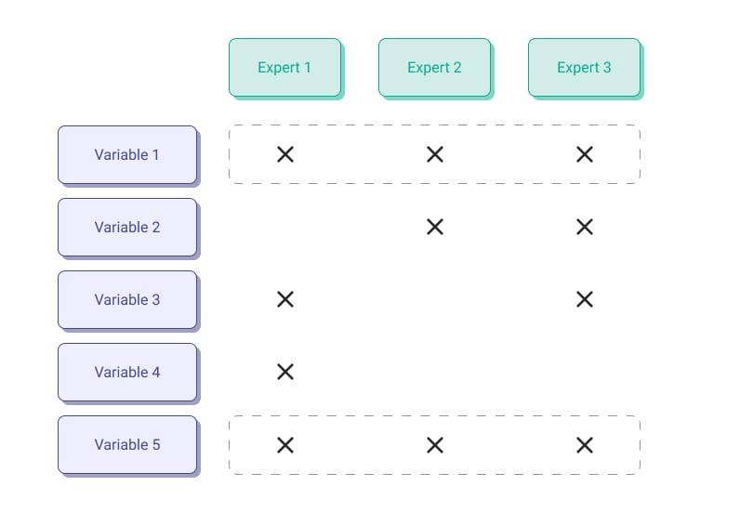Select the Expert 1 box
This screenshot has width=753, height=512.
click(285, 68)
